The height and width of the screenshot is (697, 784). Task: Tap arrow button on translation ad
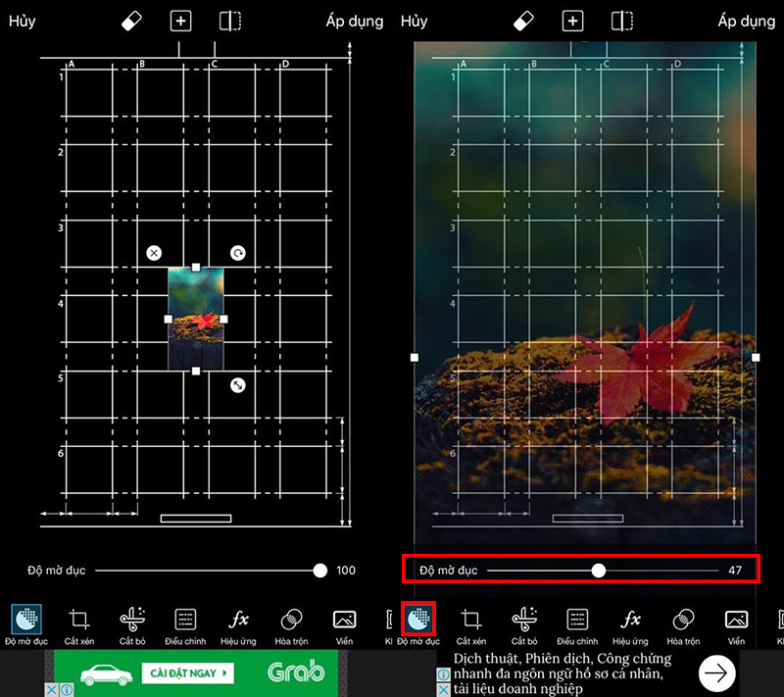pos(716,673)
